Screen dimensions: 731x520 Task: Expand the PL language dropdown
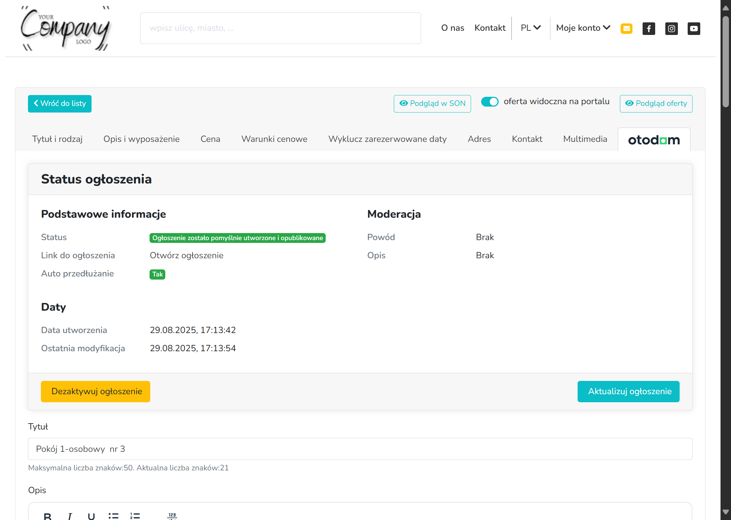pos(531,28)
